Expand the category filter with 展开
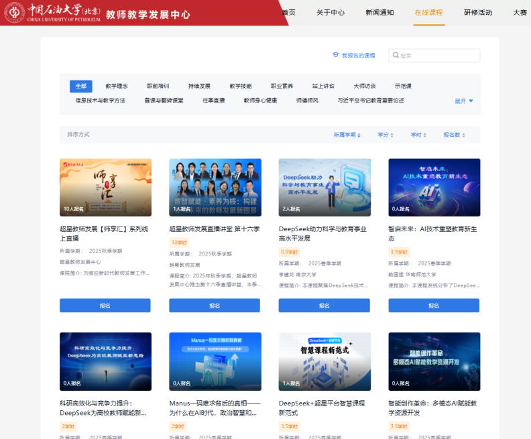Image resolution: width=531 pixels, height=439 pixels. (464, 101)
